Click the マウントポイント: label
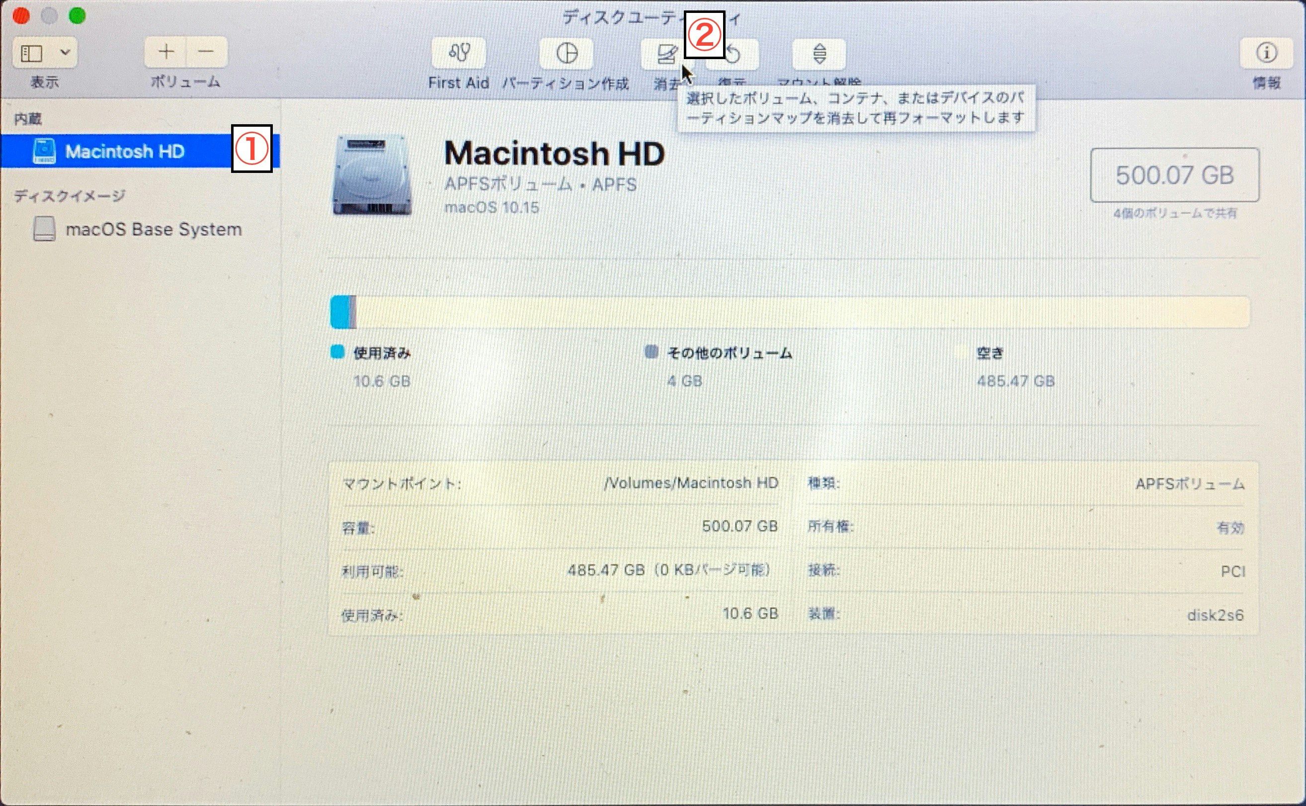Screen dimensions: 1306x806 (x=402, y=484)
